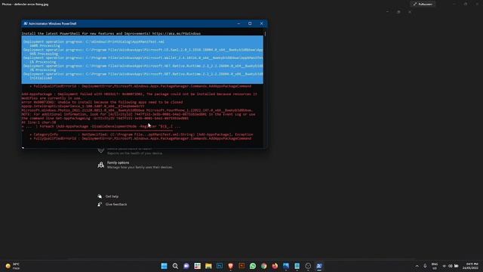483x272 pixels.
Task: Open File Explorer from taskbar
Action: (208, 266)
